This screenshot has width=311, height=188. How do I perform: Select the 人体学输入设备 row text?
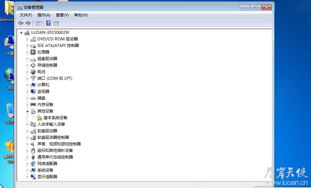coord(51,124)
